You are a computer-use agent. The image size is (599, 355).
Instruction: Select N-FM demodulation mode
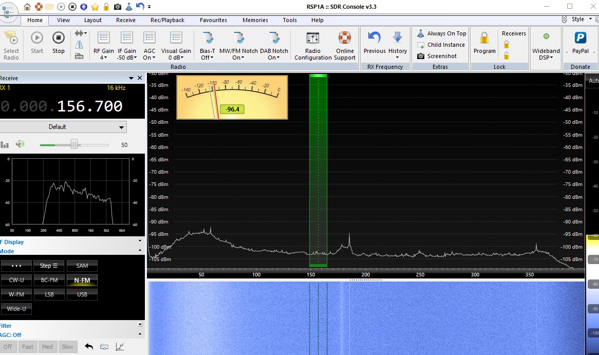click(82, 280)
